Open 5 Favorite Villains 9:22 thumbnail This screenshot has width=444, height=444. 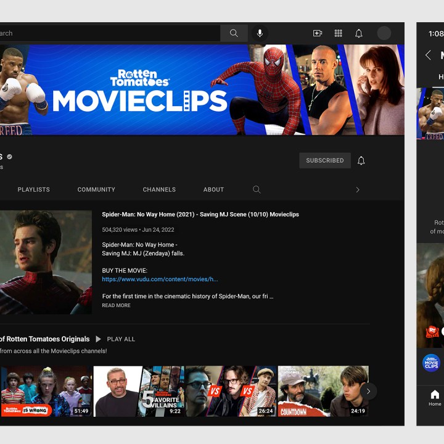[x=139, y=391]
